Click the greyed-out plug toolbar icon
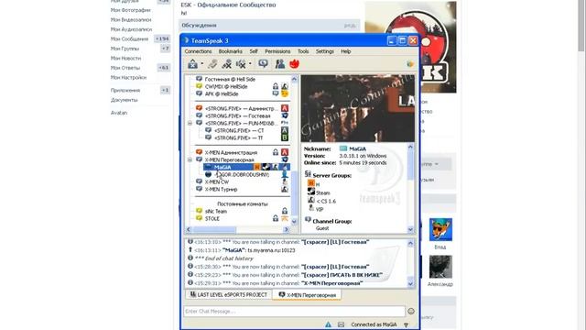 click(212, 64)
